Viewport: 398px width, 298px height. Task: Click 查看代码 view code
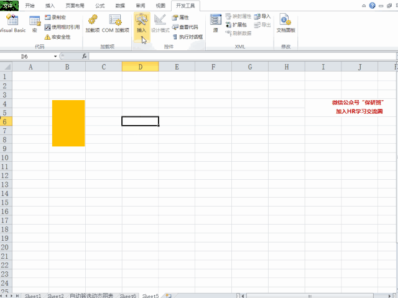pos(185,27)
